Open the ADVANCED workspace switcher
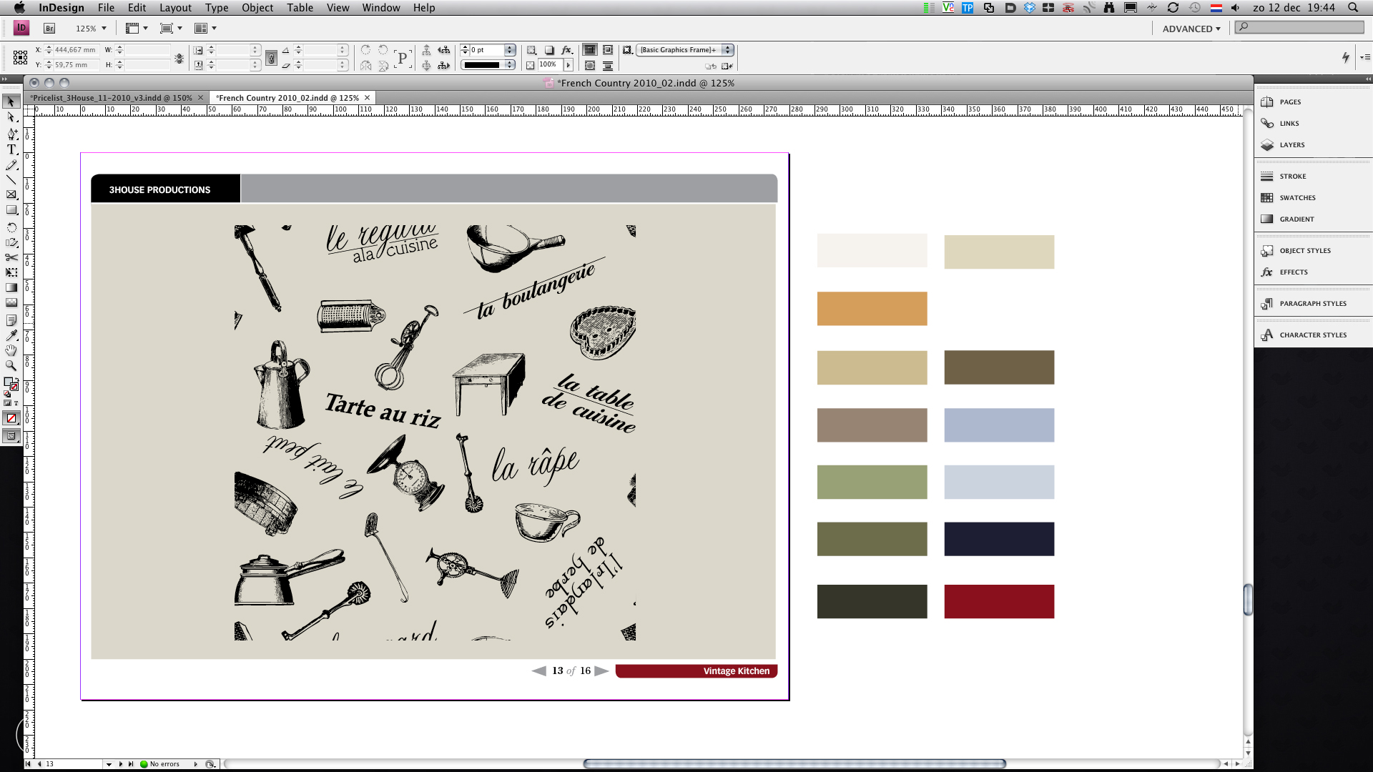Viewport: 1373px width, 772px height. click(x=1191, y=29)
